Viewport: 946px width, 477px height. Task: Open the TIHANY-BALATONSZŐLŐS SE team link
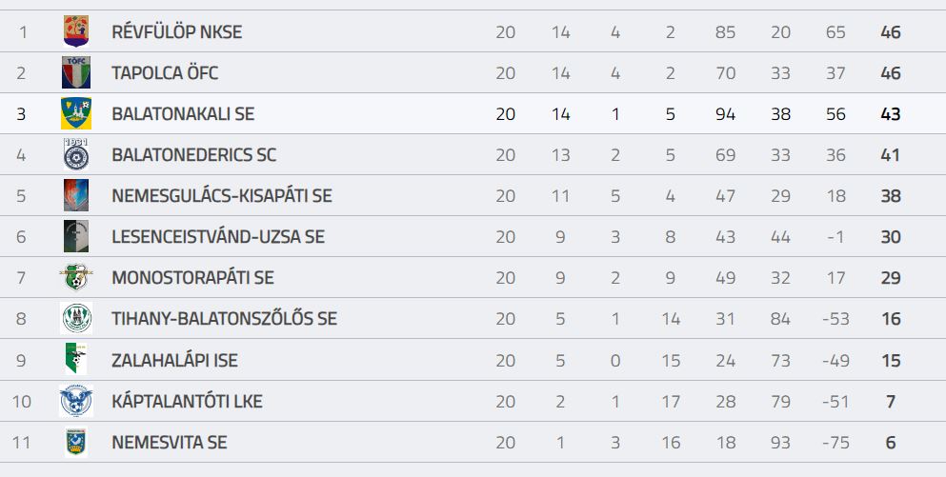pos(224,319)
